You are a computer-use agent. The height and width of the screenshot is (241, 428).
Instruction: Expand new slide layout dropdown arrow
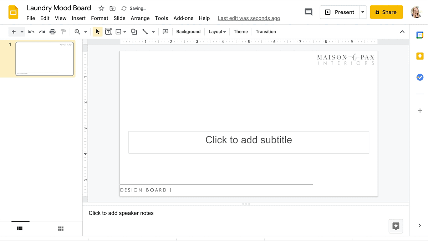click(x=22, y=32)
